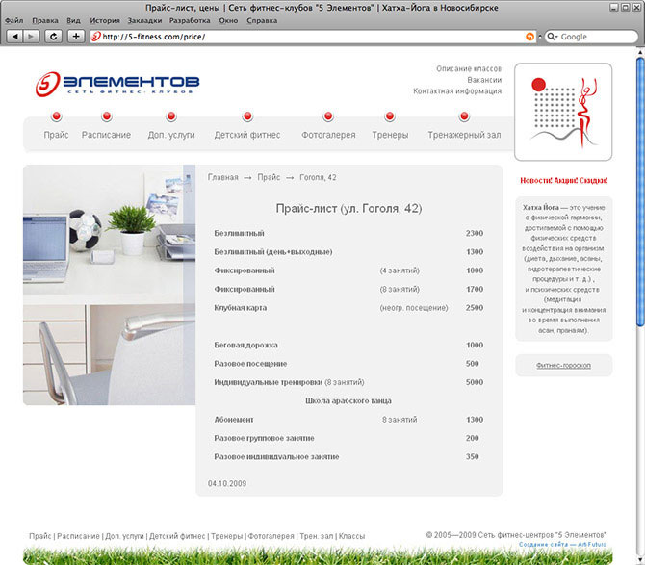Viewport: 645px width, 565px height.
Task: Click the Разовое посещение price row
Action: pos(348,364)
